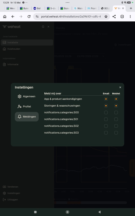This screenshot has height=216, width=135.
Task: Click the address bar URL
Action: [71, 16]
